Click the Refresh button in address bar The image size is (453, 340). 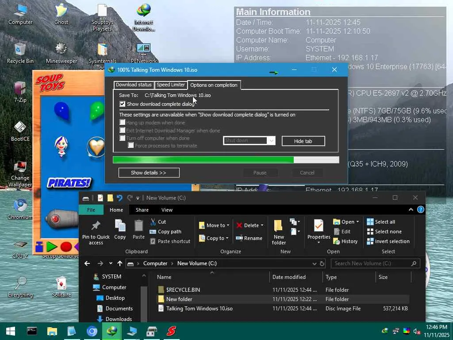pos(322,264)
